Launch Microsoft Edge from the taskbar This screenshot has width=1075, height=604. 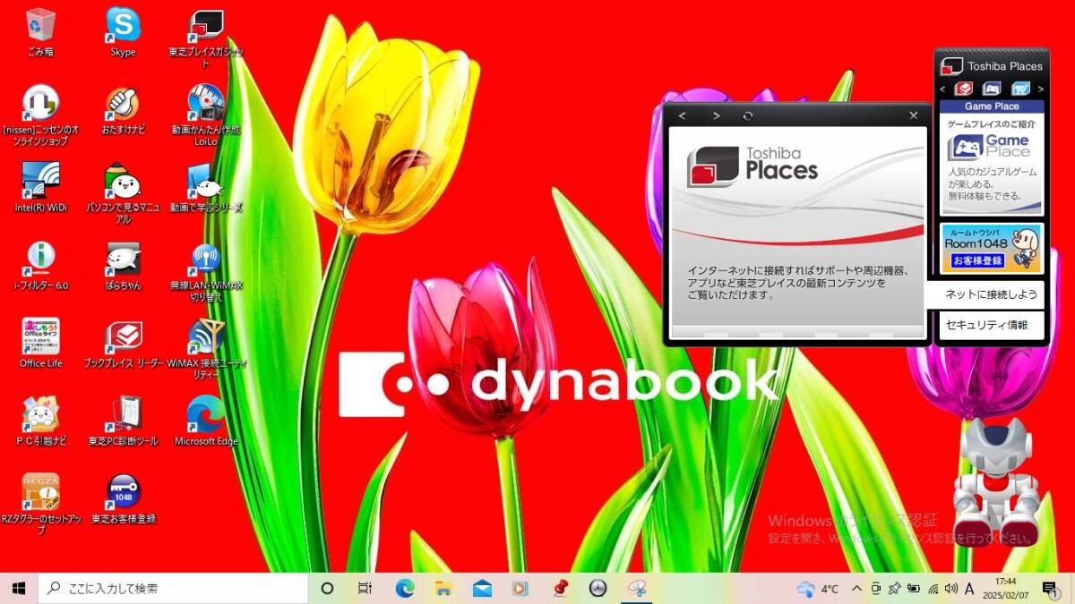[405, 588]
